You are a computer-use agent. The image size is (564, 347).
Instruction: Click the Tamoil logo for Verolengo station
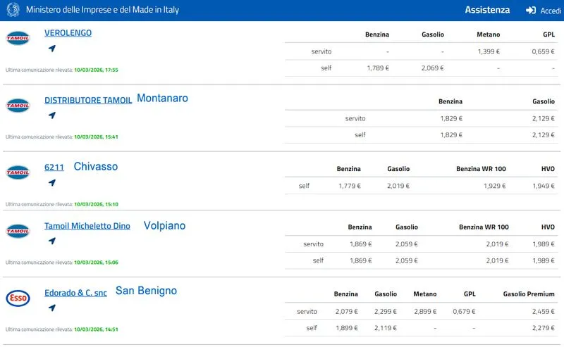pos(18,39)
